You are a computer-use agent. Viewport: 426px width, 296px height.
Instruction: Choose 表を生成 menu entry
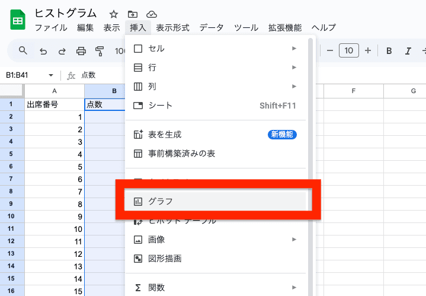coord(216,135)
